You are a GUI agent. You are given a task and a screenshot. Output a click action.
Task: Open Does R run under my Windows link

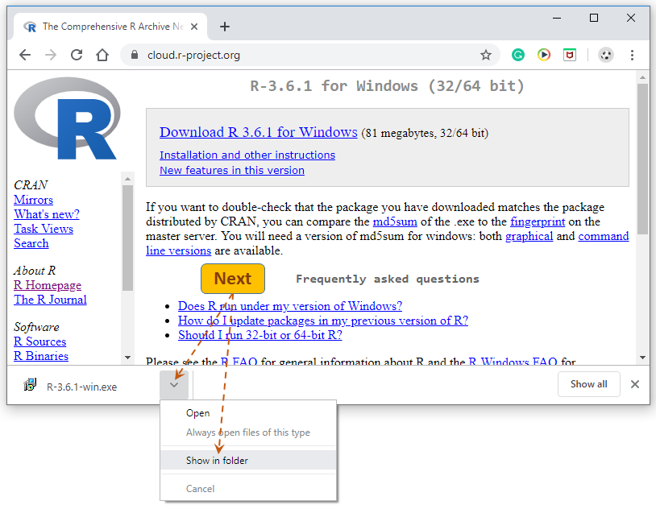pyautogui.click(x=290, y=306)
